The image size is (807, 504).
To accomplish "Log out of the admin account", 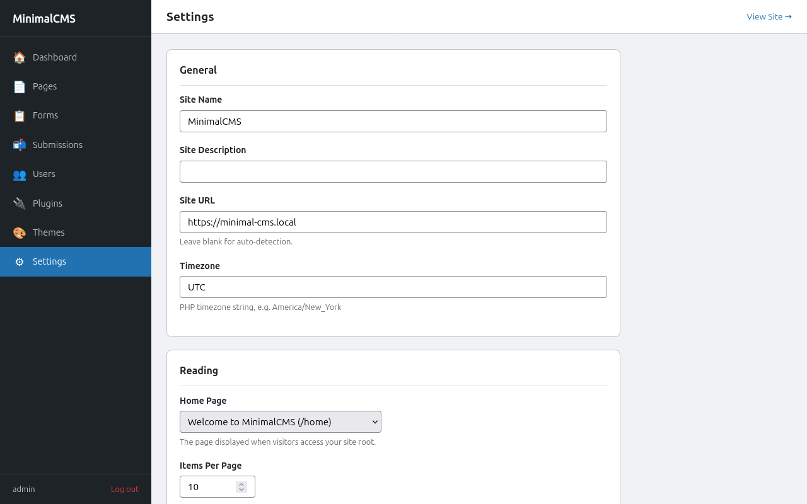I will point(124,489).
